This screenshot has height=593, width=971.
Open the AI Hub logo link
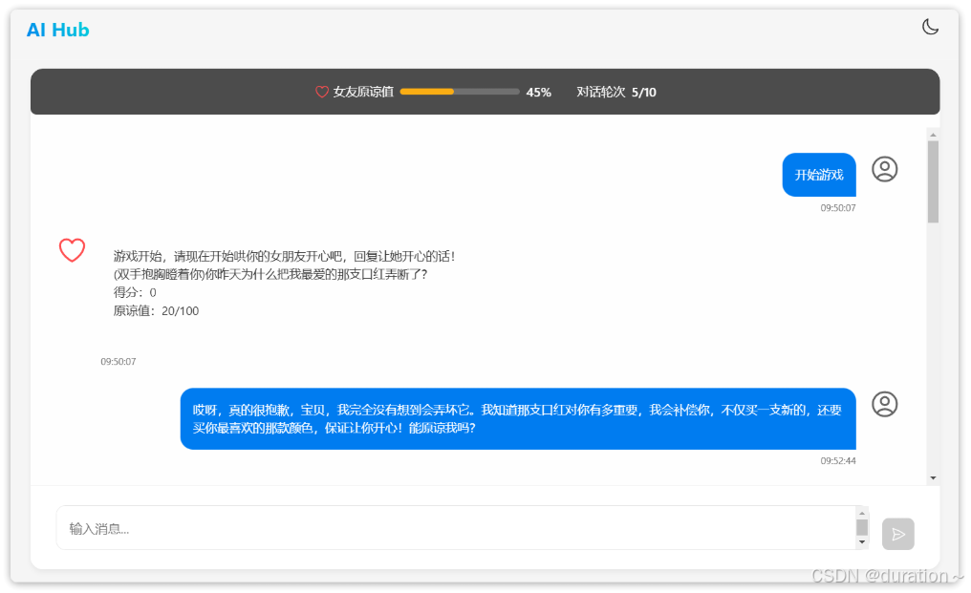(x=57, y=30)
